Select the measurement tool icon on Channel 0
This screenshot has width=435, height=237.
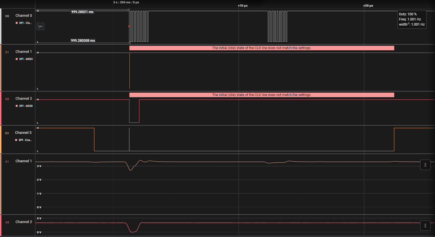coord(40,26)
